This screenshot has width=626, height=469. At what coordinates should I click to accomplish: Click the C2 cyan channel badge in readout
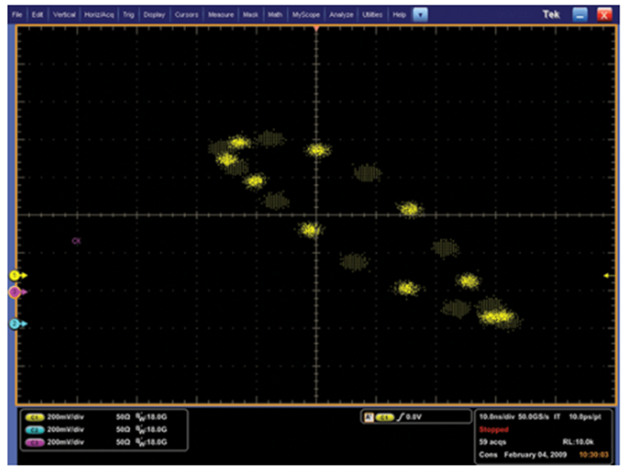(35, 429)
